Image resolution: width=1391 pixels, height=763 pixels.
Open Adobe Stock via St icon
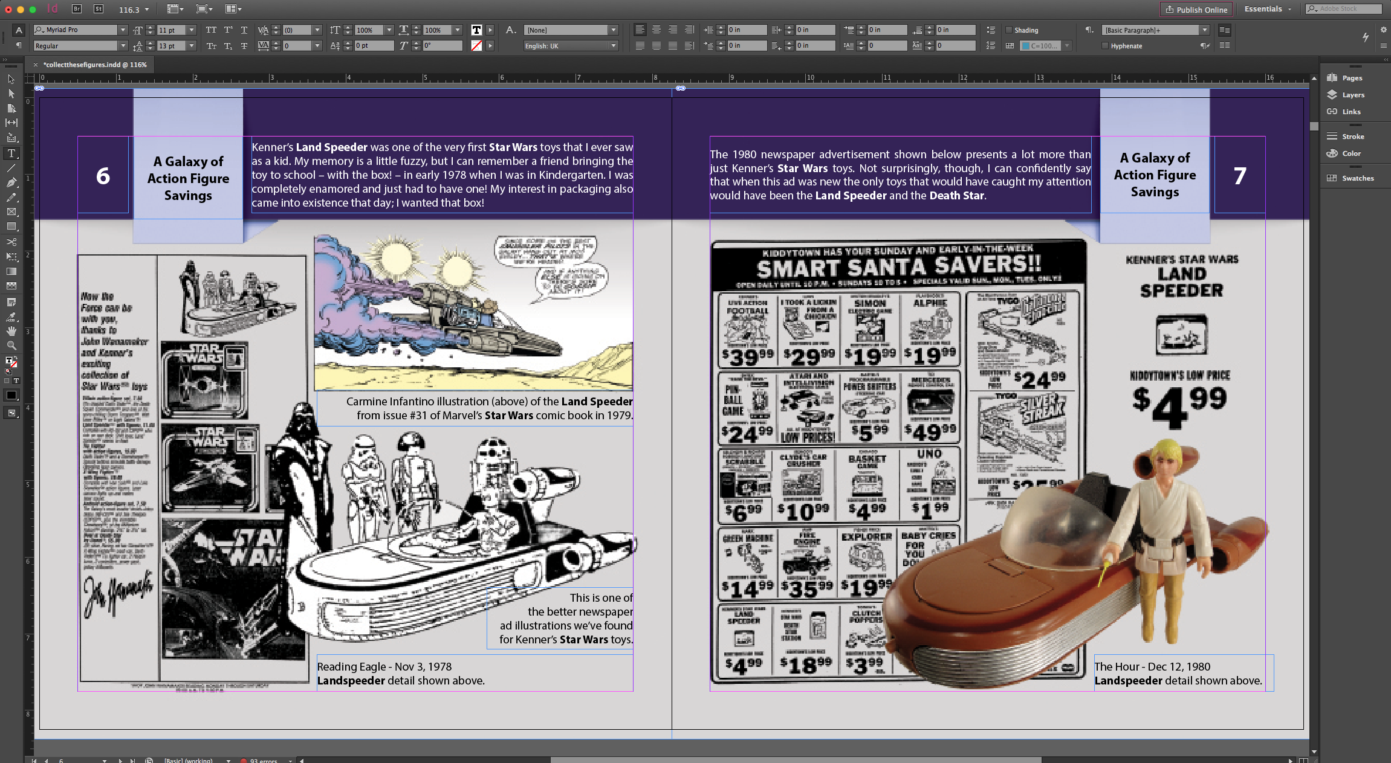[x=99, y=9]
